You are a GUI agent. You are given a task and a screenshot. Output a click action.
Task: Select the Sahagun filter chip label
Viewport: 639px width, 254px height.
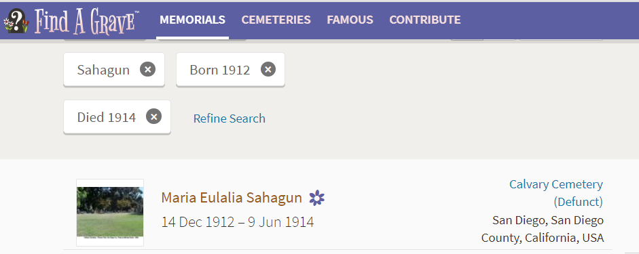103,70
